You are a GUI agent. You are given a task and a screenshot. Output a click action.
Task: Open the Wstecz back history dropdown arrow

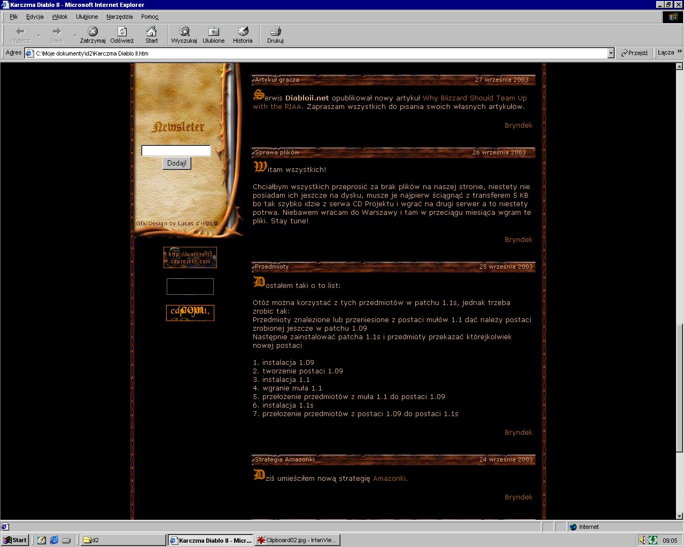click(38, 36)
